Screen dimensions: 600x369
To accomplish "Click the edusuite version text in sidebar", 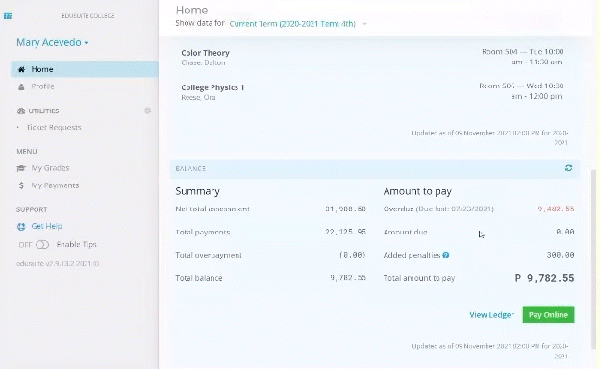I will (x=58, y=264).
